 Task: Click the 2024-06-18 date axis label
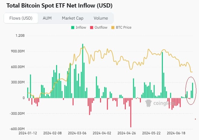[x=176, y=133]
